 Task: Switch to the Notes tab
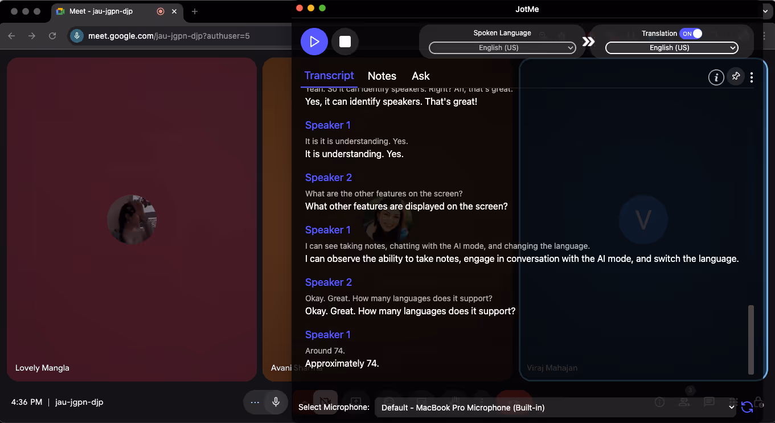382,76
